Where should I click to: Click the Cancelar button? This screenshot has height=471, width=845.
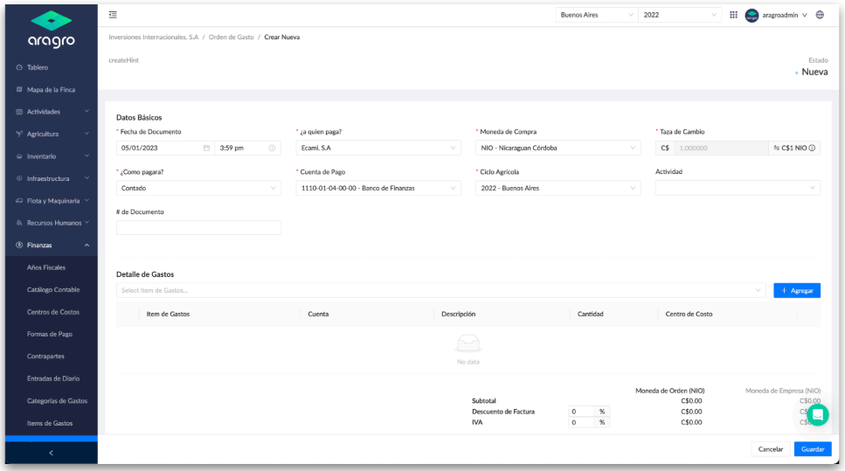click(x=771, y=449)
